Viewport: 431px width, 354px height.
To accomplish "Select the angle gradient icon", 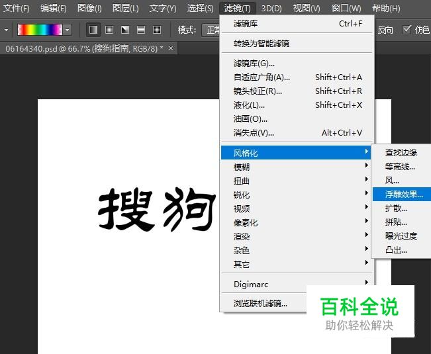I will (125, 30).
